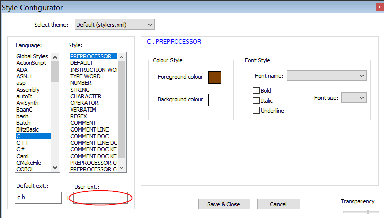The image size is (384, 218).
Task: Toggle the Transparency checkbox
Action: (336, 201)
